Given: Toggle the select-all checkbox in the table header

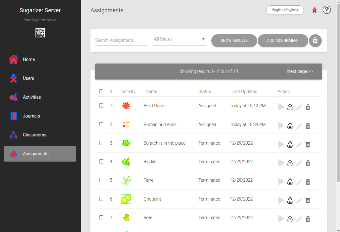Looking at the screenshot, I should 101,91.
